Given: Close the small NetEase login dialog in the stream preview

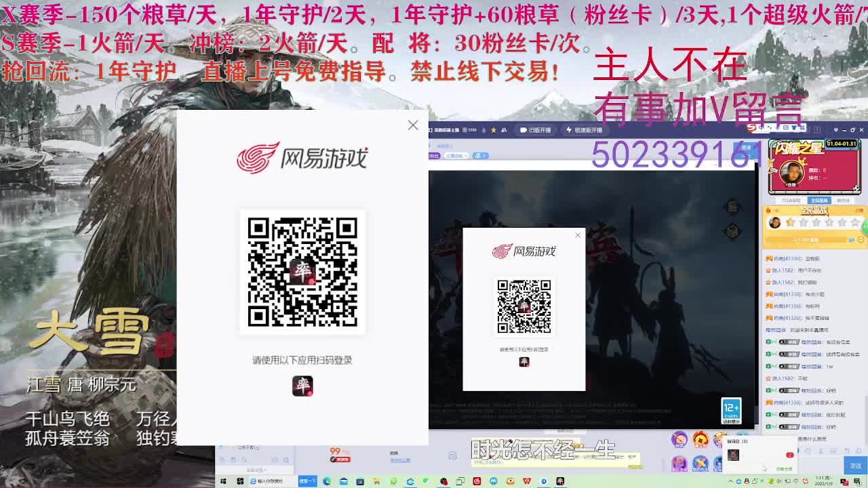Looking at the screenshot, I should tap(578, 235).
